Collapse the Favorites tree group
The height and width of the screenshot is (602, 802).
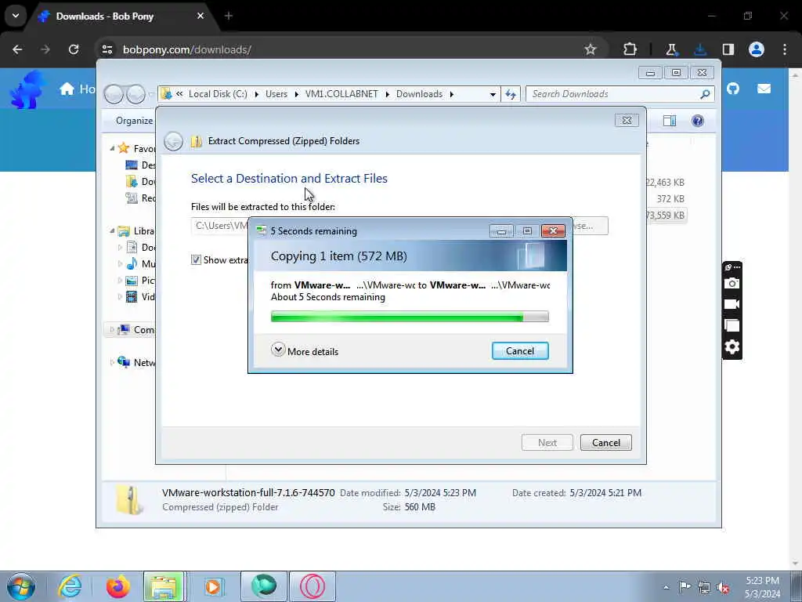coord(112,148)
